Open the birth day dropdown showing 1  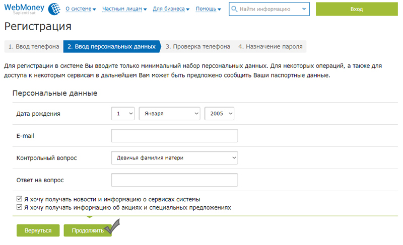click(123, 113)
